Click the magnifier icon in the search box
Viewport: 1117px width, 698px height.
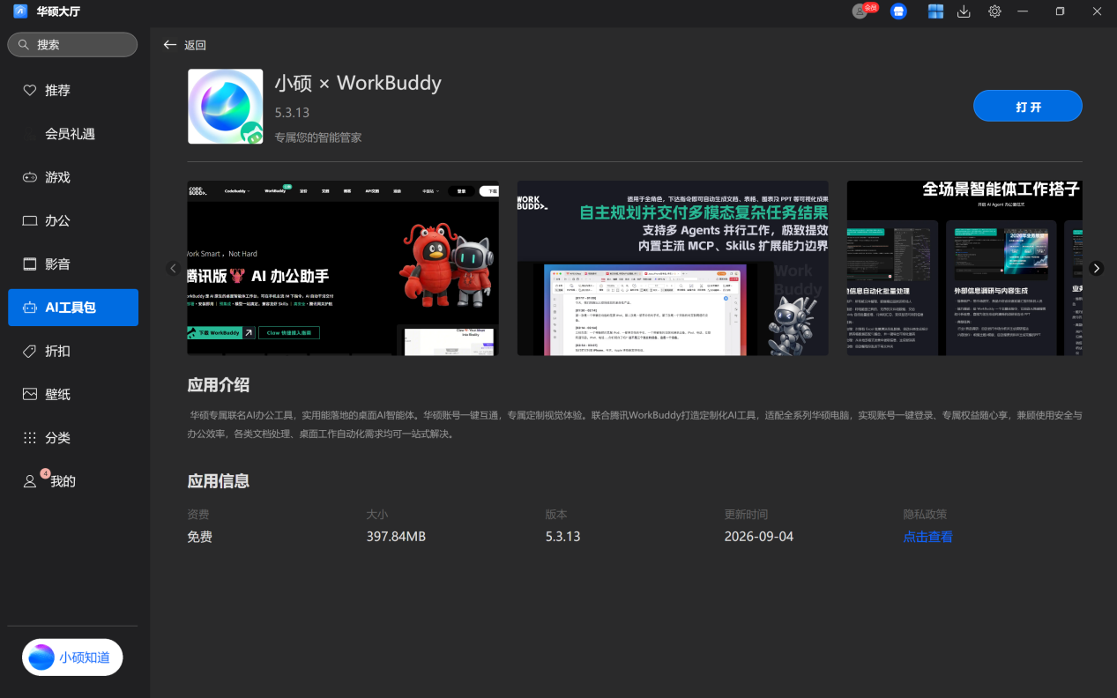click(24, 45)
